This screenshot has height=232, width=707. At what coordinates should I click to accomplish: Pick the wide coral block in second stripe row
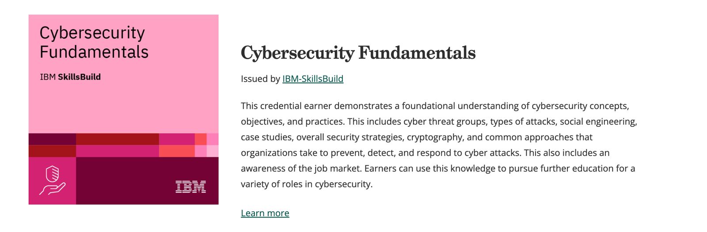click(x=177, y=151)
